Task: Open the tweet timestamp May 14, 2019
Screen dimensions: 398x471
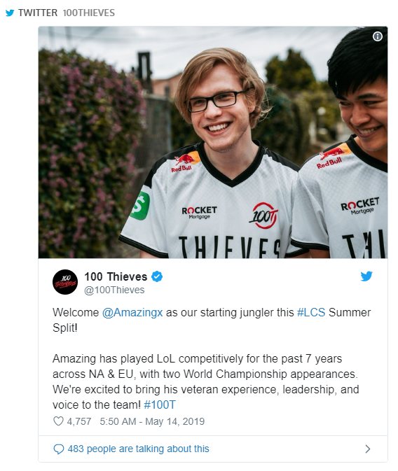Action: pyautogui.click(x=152, y=421)
